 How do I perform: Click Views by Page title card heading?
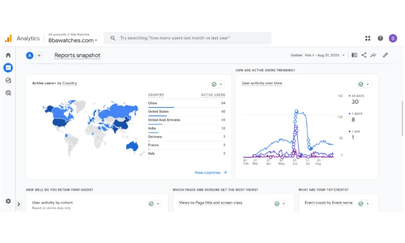pyautogui.click(x=211, y=202)
